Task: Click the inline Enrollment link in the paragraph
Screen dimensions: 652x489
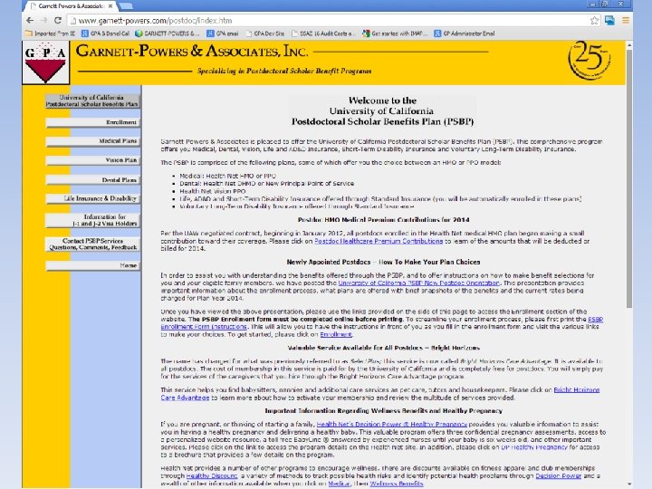Action: [336, 335]
